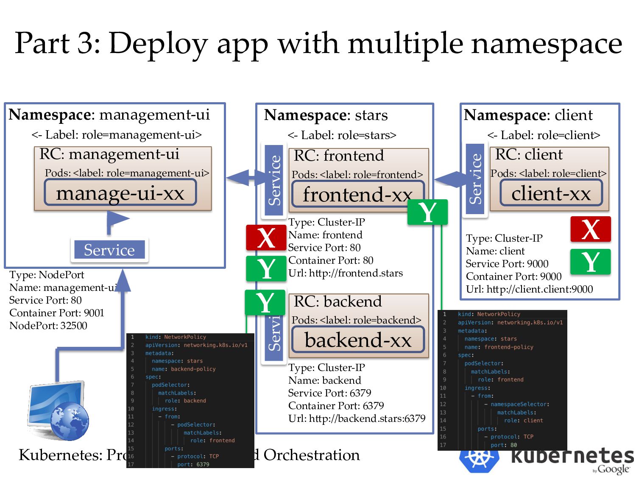636x477 pixels.
Task: Click the role: client code line
Action: coord(523,421)
